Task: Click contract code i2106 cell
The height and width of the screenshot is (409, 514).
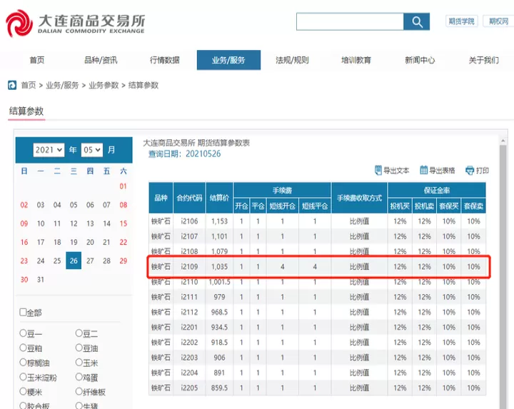Action: pyautogui.click(x=189, y=221)
